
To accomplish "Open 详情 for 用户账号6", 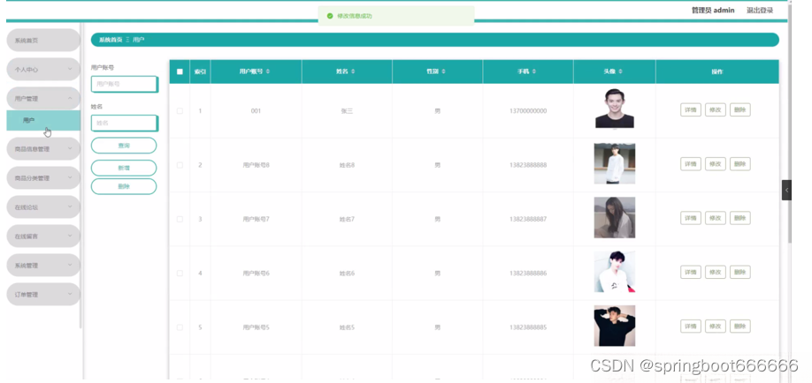I will [x=690, y=272].
